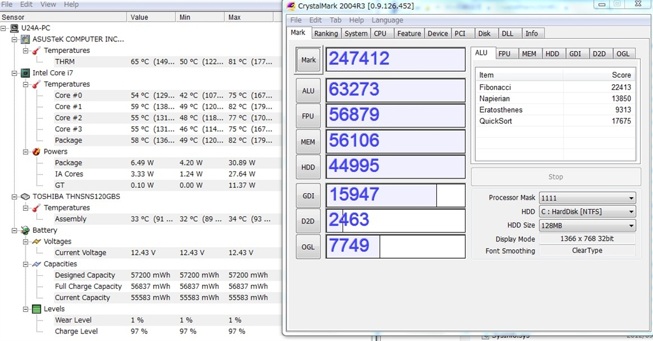Click the Intel Core i7 CPU icon
Image resolution: width=653 pixels, height=341 pixels.
pyautogui.click(x=25, y=73)
